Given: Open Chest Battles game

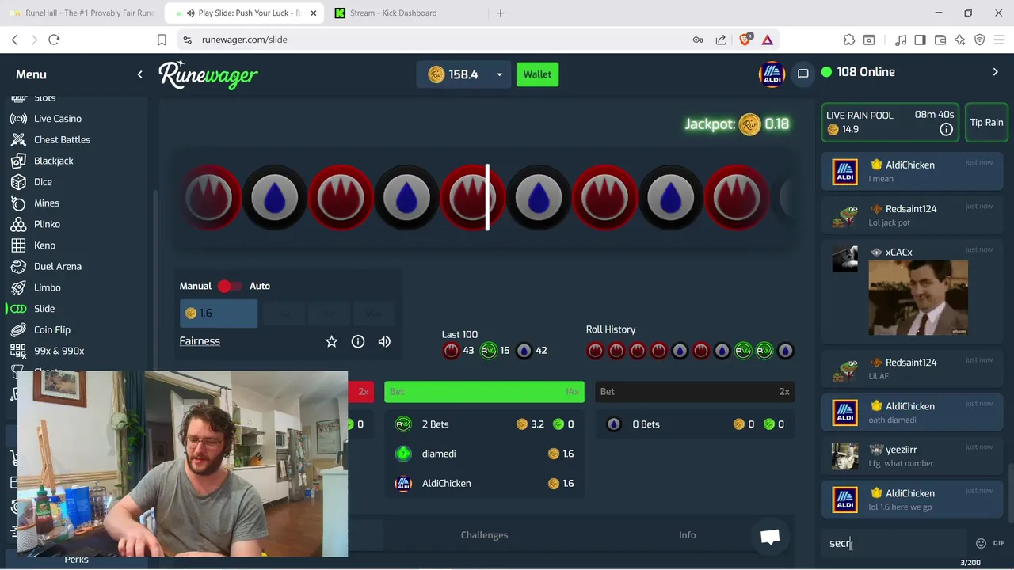Looking at the screenshot, I should click(x=62, y=139).
